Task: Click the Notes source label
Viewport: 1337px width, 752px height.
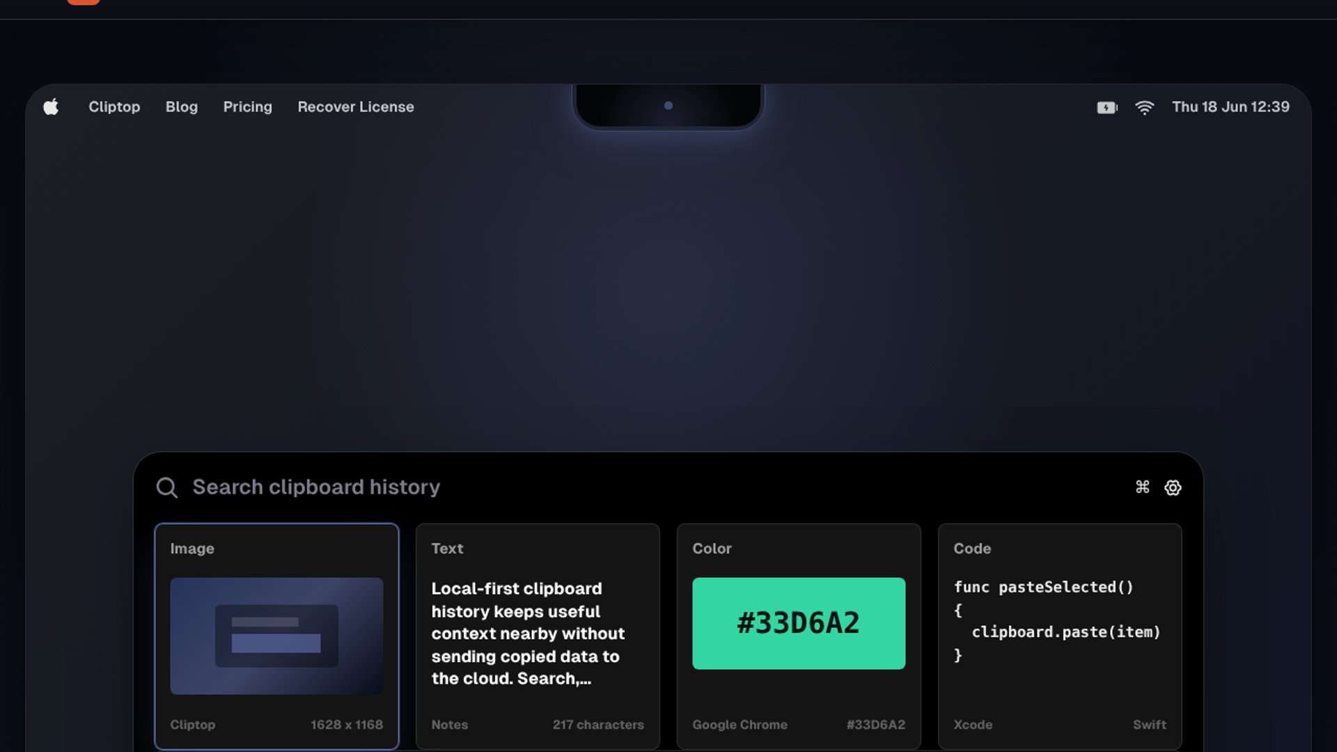Action: (x=450, y=724)
